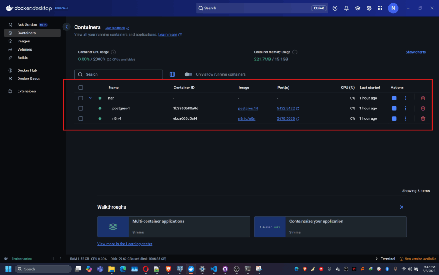Close the Walkthroughs panel

coord(402,207)
